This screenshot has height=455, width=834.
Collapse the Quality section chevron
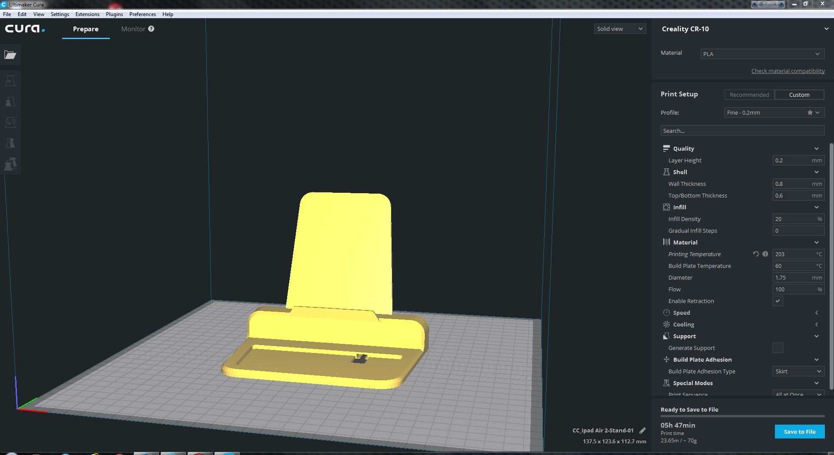817,148
